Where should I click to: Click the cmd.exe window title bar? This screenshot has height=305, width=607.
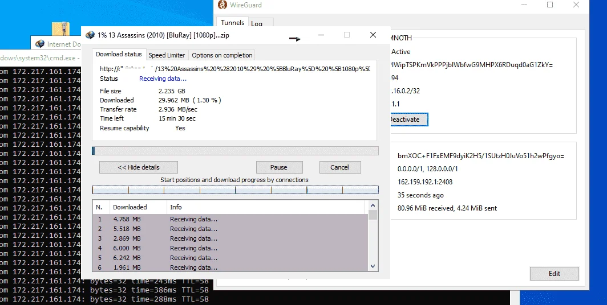click(x=41, y=58)
